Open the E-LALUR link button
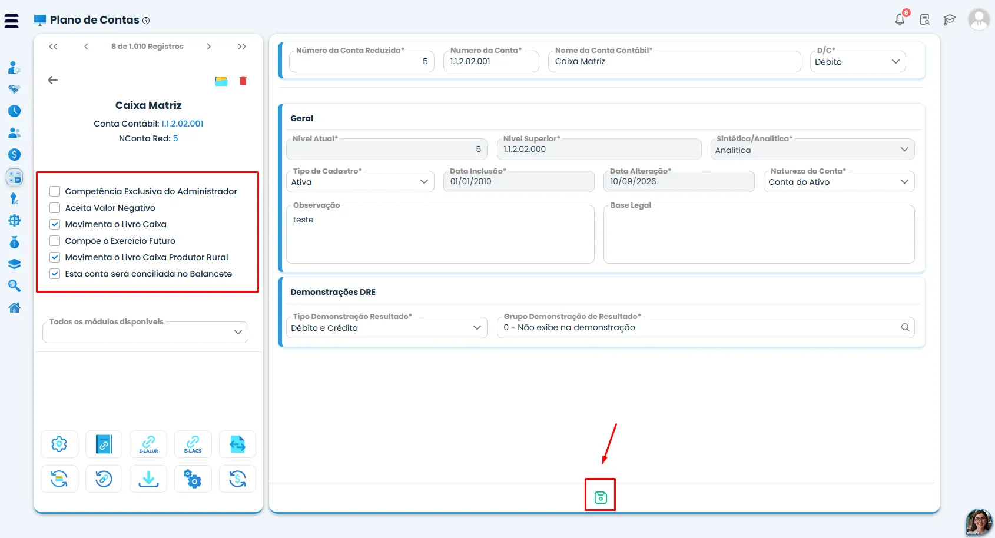The height and width of the screenshot is (538, 995). pos(148,444)
